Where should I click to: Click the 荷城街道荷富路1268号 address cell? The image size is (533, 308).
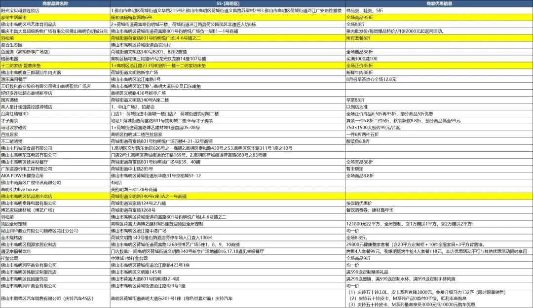point(228,210)
